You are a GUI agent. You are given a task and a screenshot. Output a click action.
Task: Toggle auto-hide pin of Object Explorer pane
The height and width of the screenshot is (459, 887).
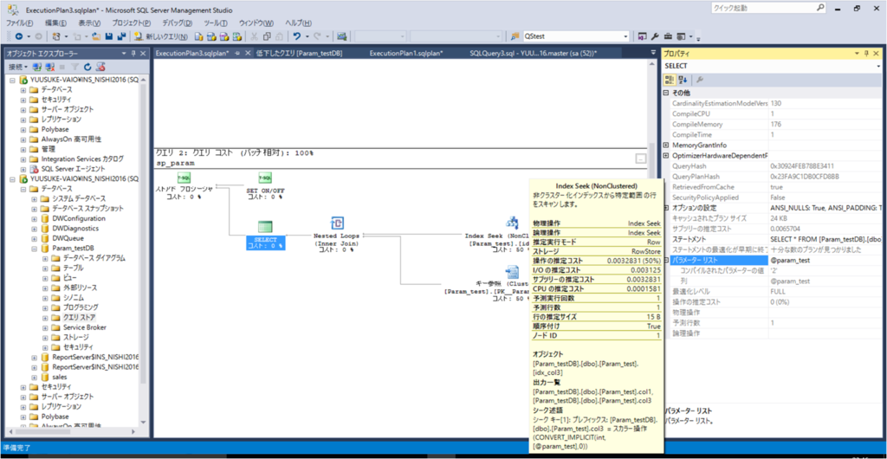[133, 53]
